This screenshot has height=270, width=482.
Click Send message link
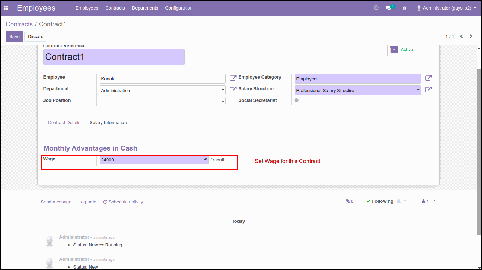(x=56, y=202)
